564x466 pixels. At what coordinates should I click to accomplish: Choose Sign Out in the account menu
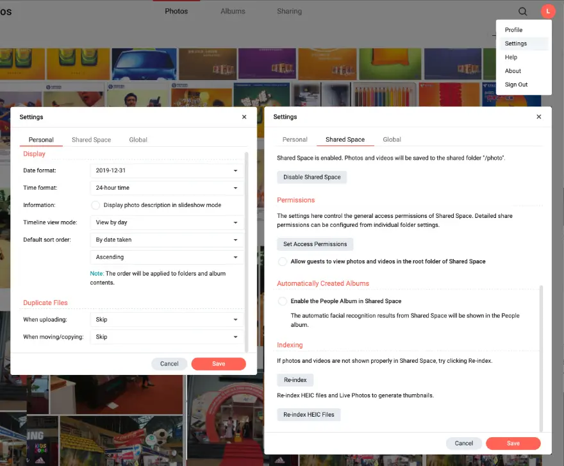(x=516, y=85)
